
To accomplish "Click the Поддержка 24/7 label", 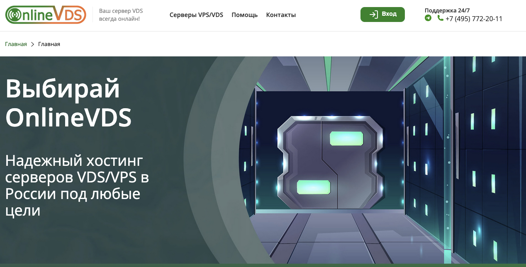I will pyautogui.click(x=447, y=10).
